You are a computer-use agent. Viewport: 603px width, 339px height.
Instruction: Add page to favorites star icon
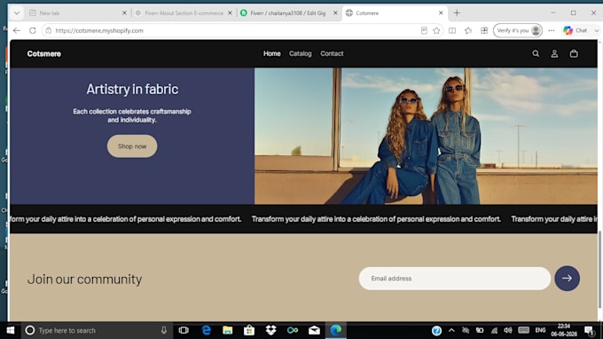point(436,30)
